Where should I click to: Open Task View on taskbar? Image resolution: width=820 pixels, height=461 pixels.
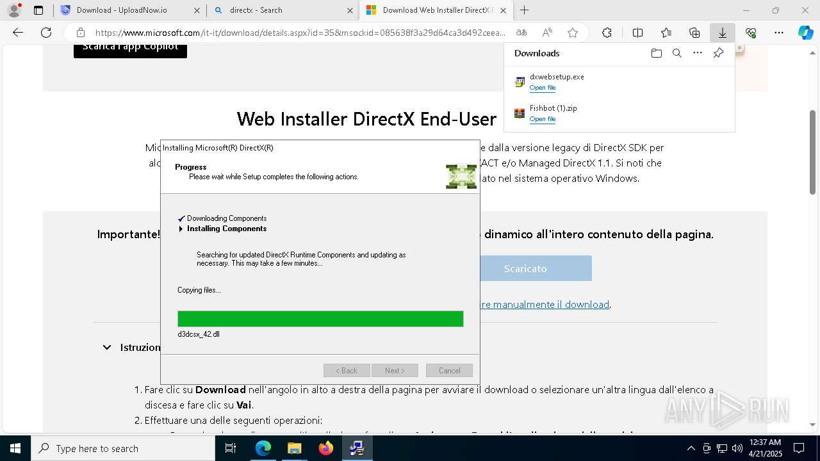tap(231, 448)
